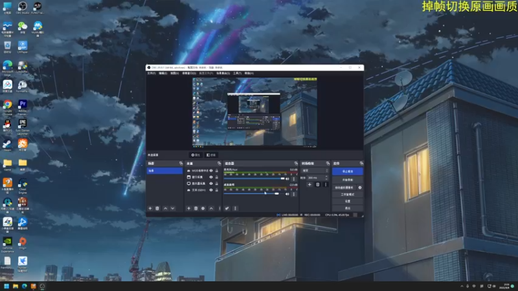
Task: Mute the 麦克风/Aux channel speaker icon
Action: coord(287,179)
